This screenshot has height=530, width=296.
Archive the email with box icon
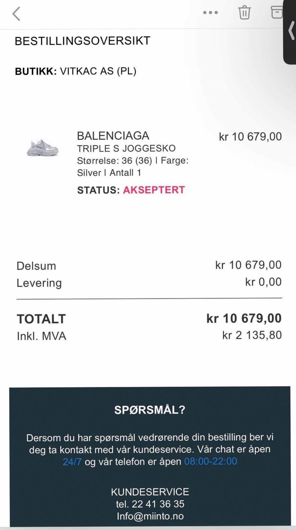pyautogui.click(x=277, y=12)
